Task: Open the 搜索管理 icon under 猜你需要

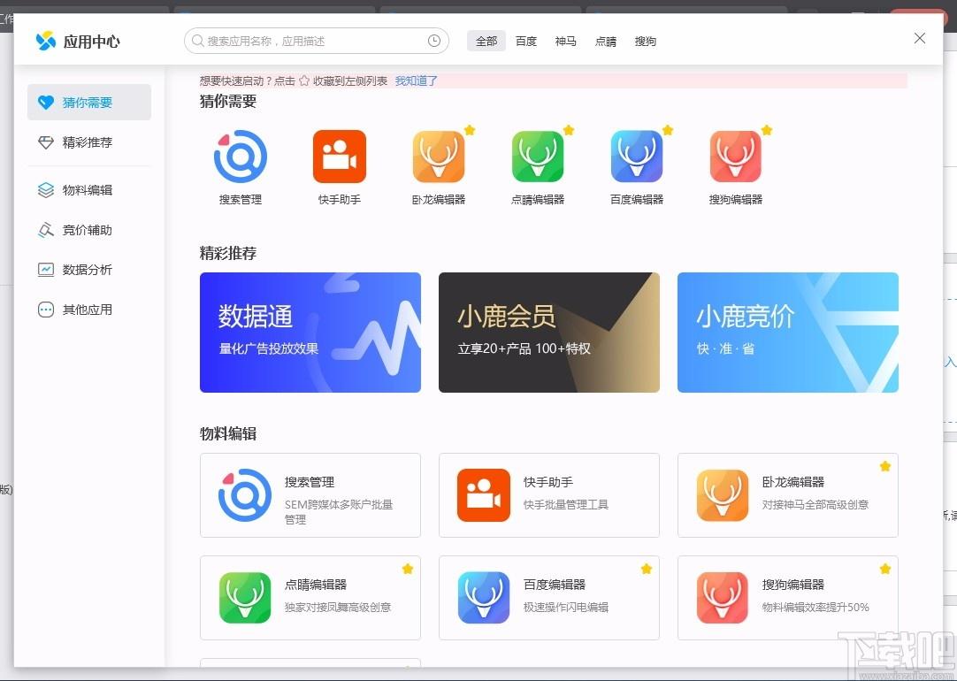Action: click(x=241, y=157)
